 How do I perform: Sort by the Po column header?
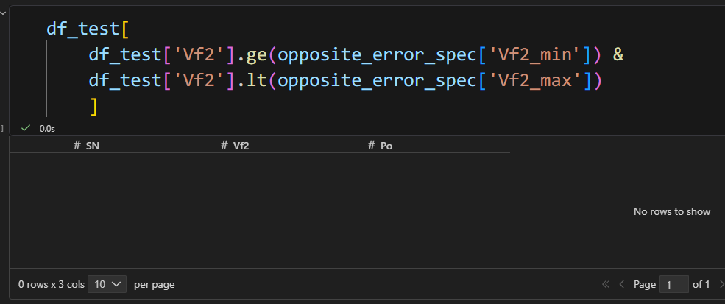[x=380, y=146]
